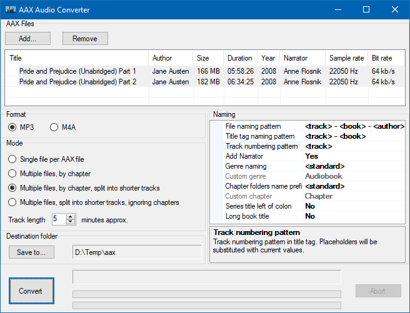The height and width of the screenshot is (313, 410).
Task: Click the AAX Audio Converter title bar icon
Action: point(11,9)
